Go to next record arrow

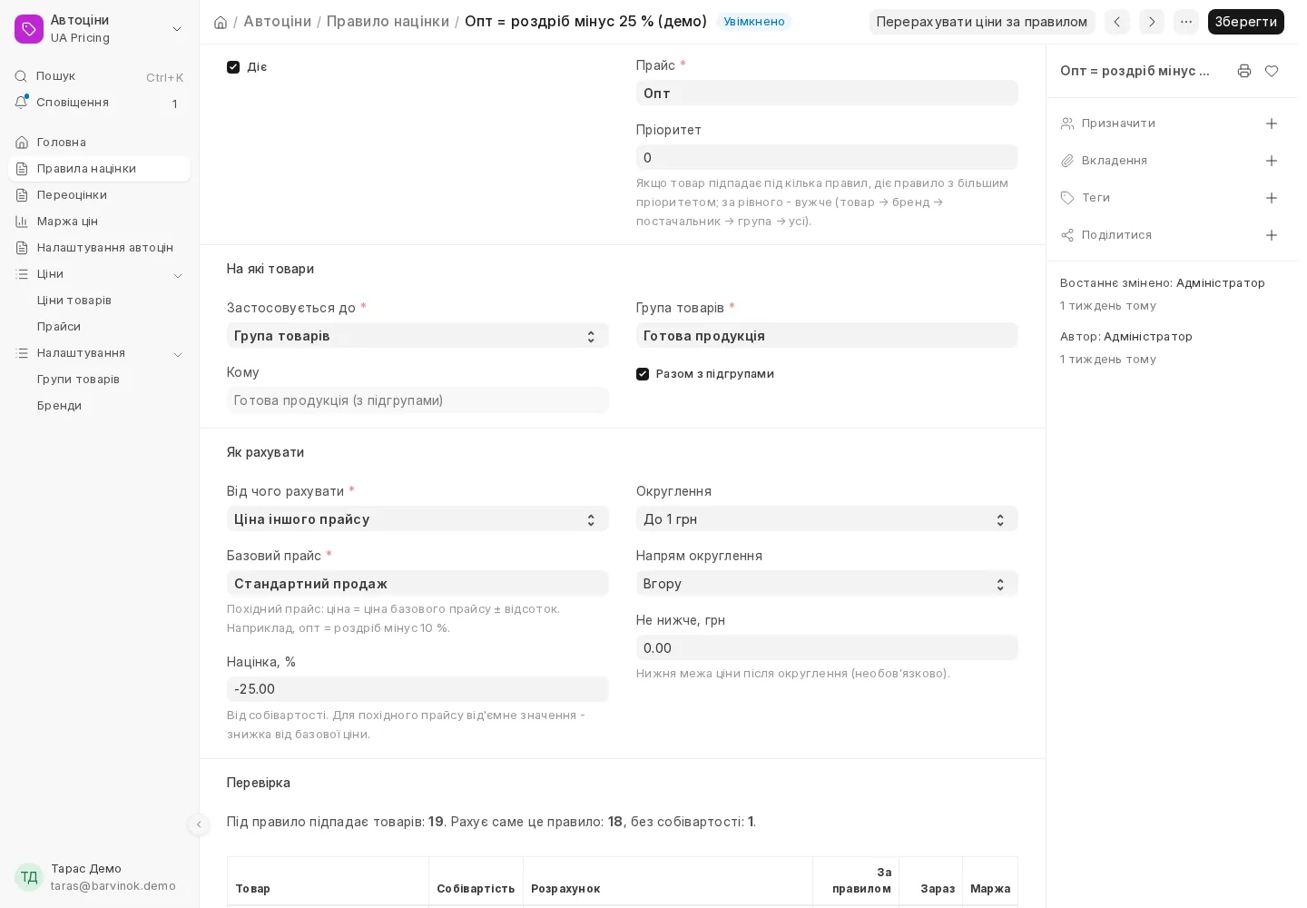[1152, 22]
